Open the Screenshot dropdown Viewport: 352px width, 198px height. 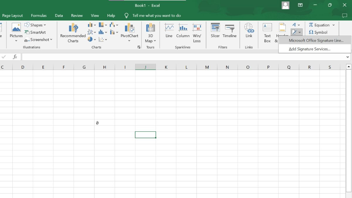[38, 40]
